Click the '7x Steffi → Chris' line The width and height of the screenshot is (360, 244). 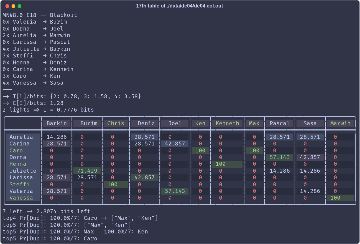coord(35,56)
